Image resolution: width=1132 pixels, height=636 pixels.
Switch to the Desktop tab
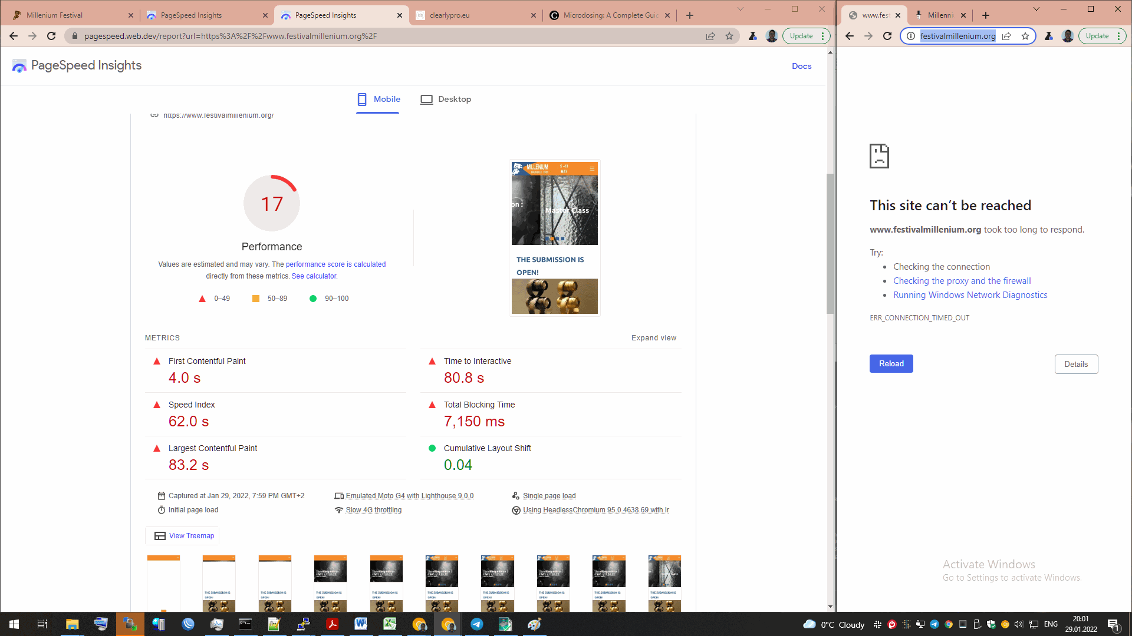coord(446,99)
